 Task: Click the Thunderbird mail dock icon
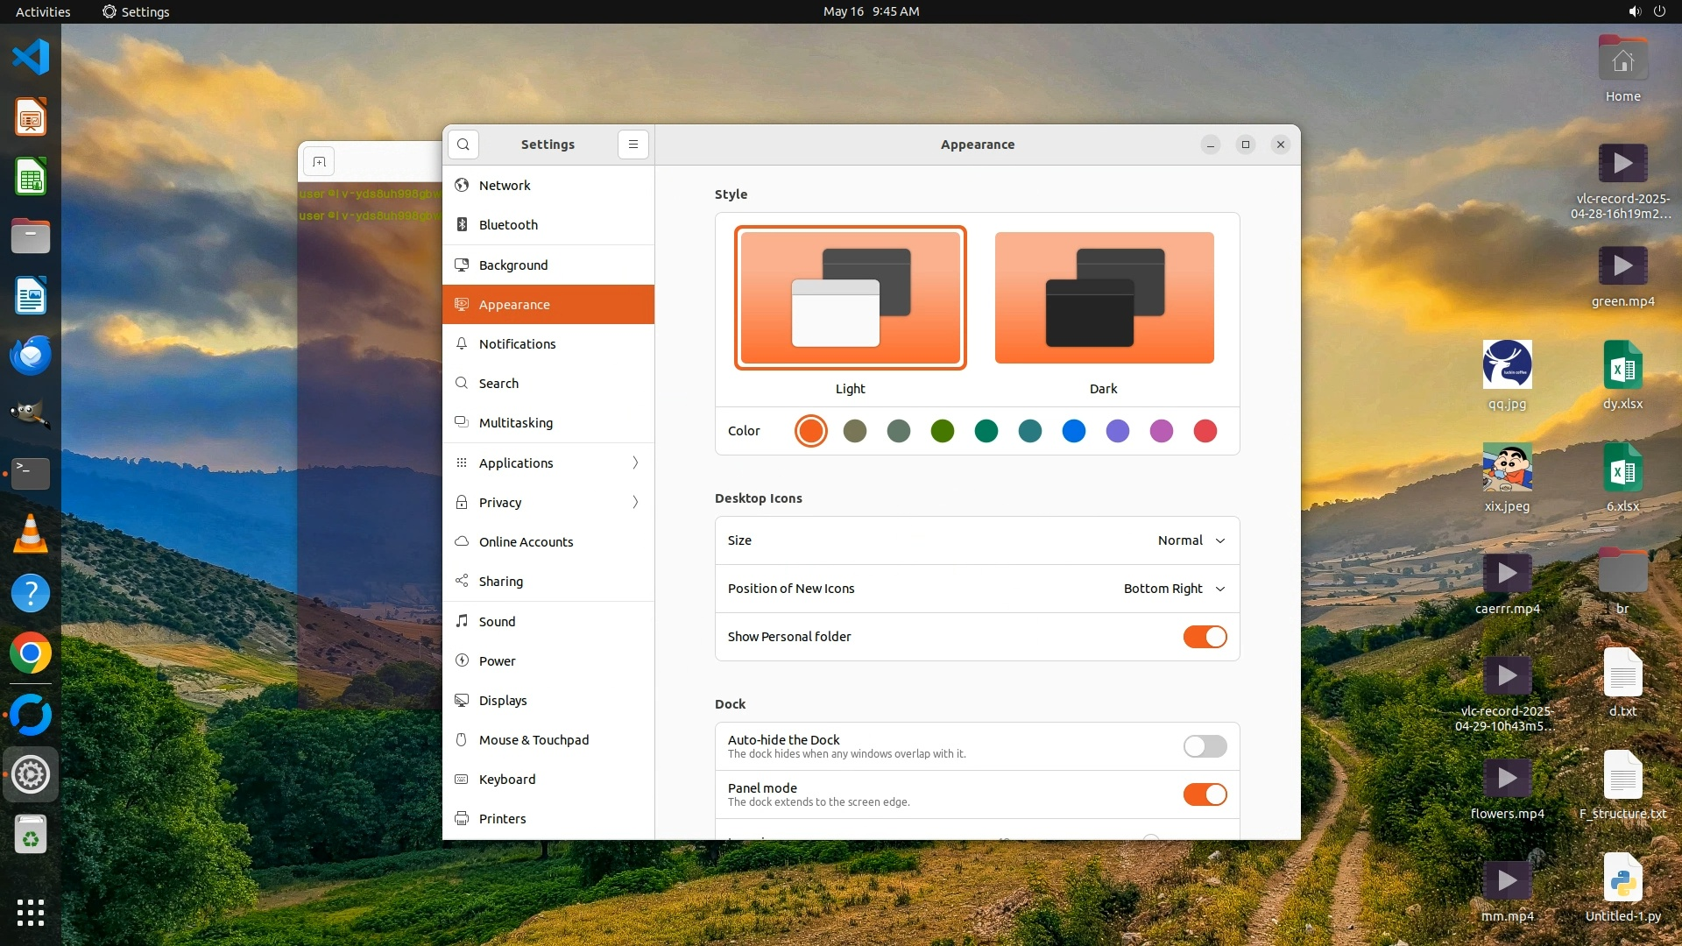click(31, 356)
